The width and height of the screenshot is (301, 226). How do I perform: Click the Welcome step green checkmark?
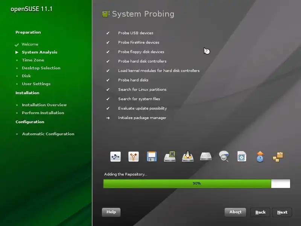[x=17, y=45]
